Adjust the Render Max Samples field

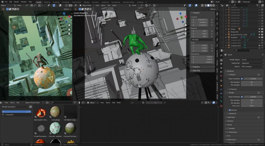click(252, 100)
